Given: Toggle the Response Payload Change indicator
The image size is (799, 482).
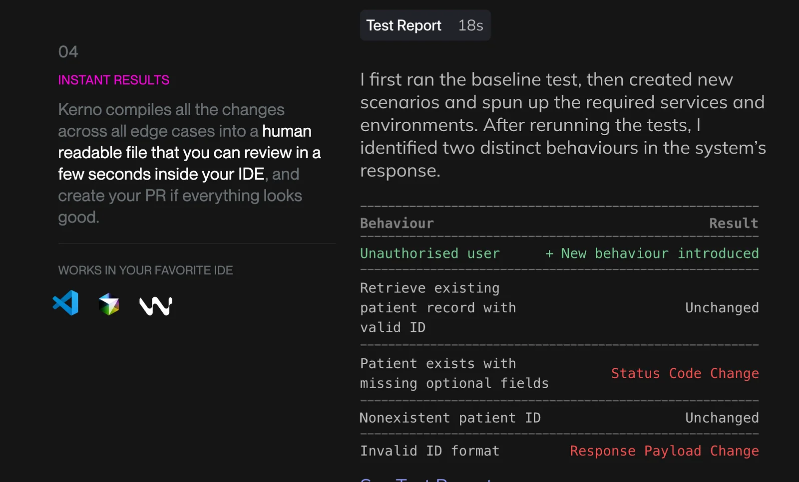Looking at the screenshot, I should [x=664, y=451].
